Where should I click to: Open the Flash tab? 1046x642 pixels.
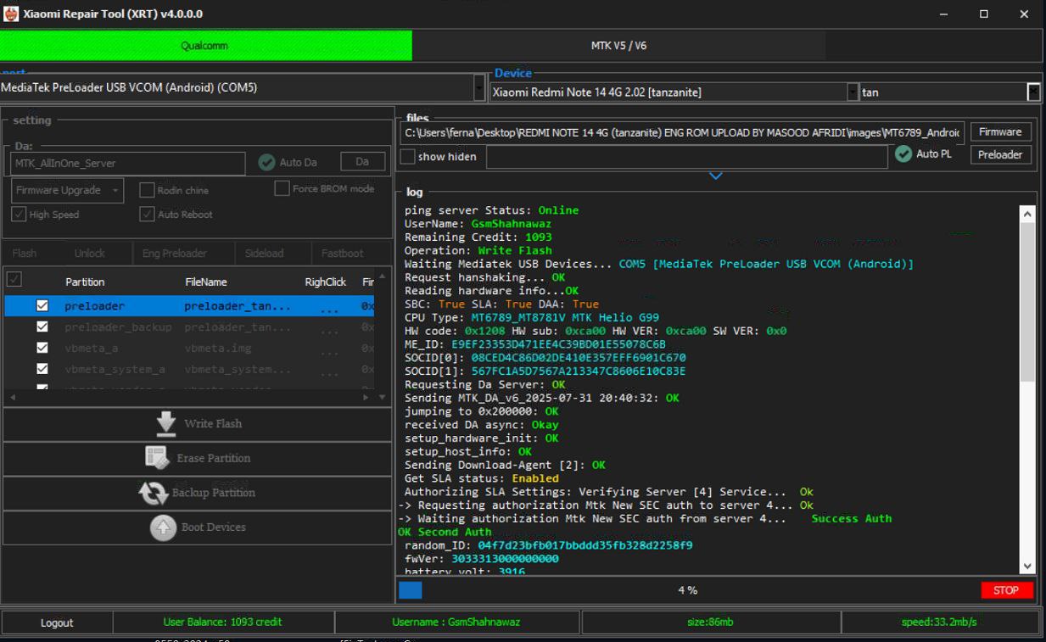[25, 253]
